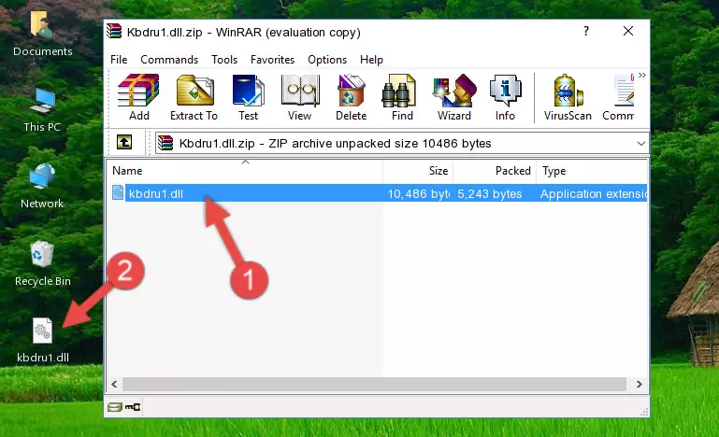This screenshot has height=437, width=719.
Task: Expand hidden toolbar buttons chevron
Action: (642, 75)
